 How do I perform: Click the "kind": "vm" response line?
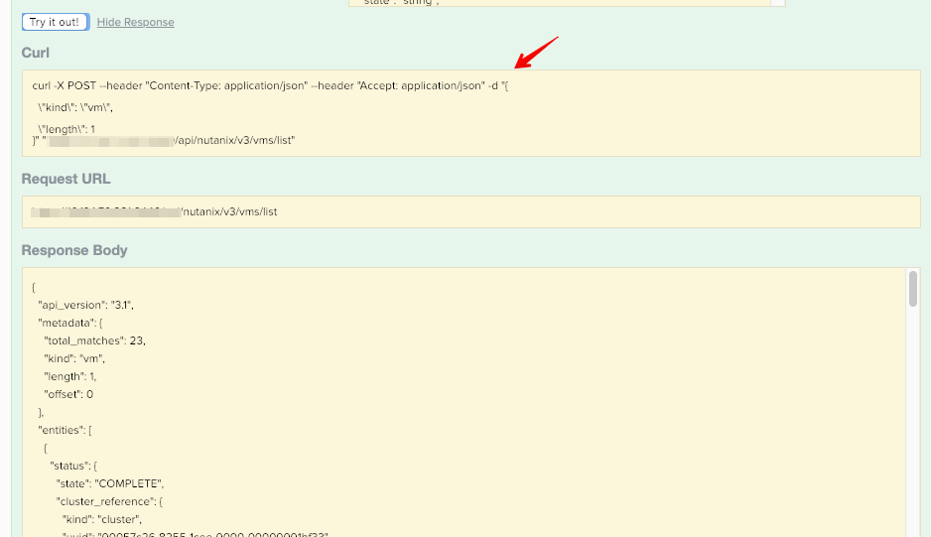(74, 358)
